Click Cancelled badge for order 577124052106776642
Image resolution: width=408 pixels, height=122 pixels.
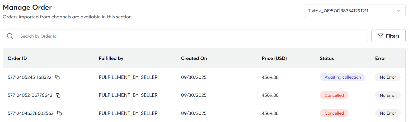click(334, 95)
